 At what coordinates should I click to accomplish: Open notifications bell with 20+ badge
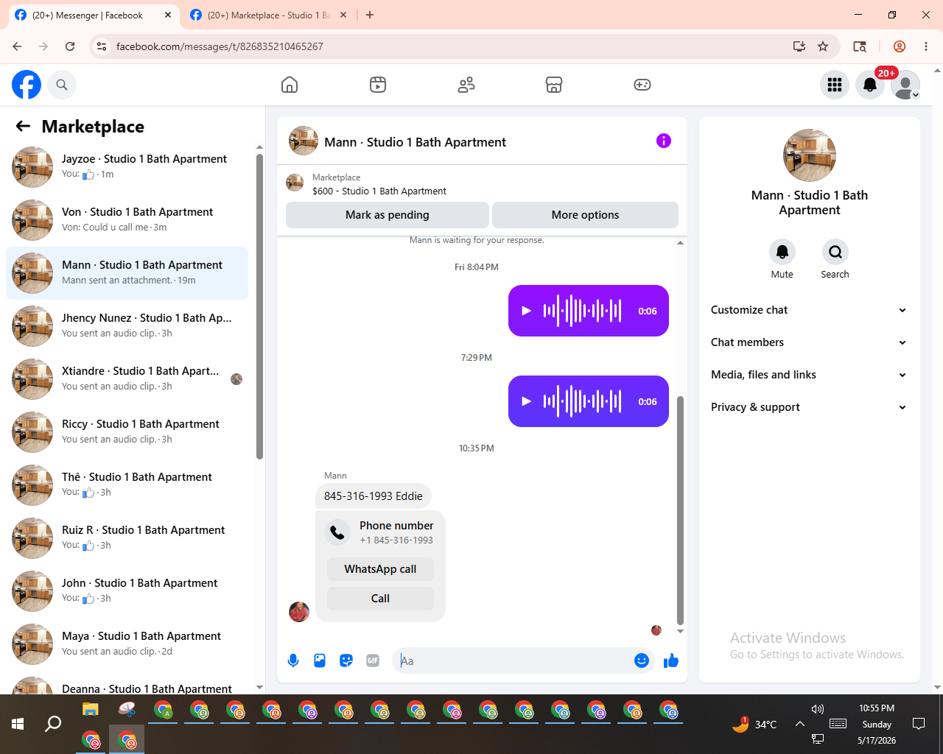[870, 85]
